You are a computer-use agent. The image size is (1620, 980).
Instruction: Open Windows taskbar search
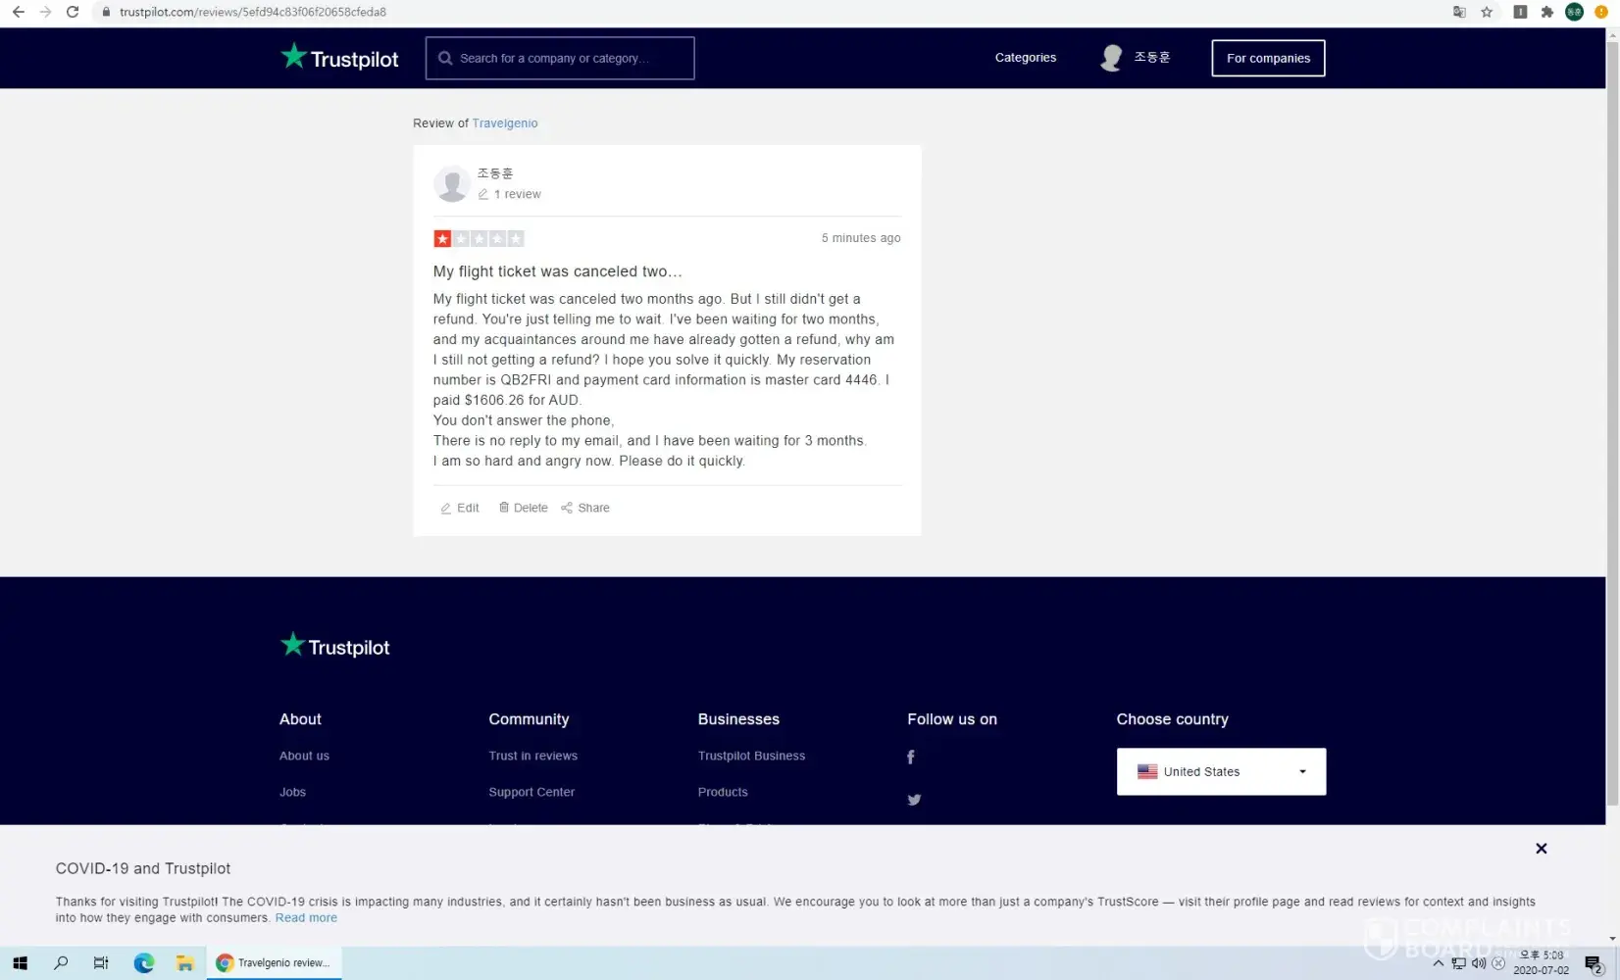point(61,963)
